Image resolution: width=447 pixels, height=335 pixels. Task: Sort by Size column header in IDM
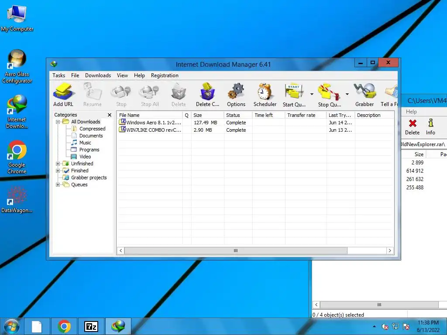point(207,115)
